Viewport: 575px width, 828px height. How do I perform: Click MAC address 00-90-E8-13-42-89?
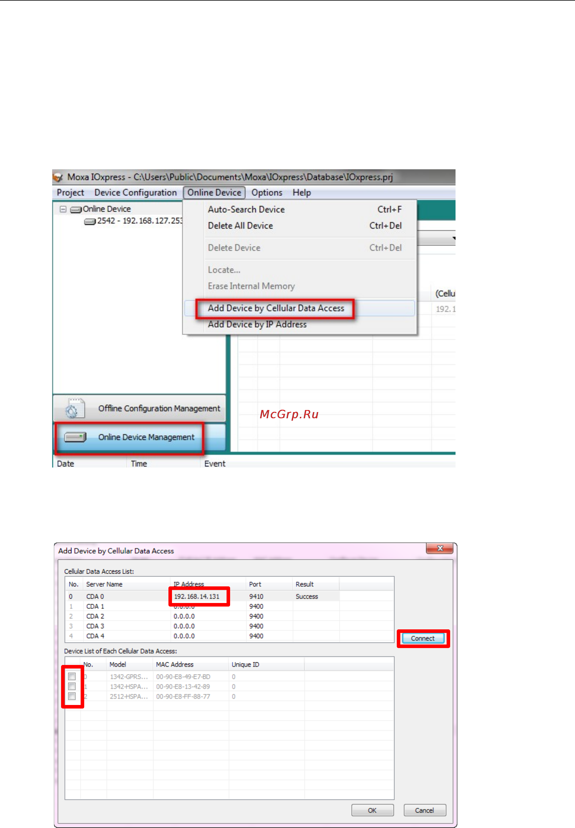183,687
